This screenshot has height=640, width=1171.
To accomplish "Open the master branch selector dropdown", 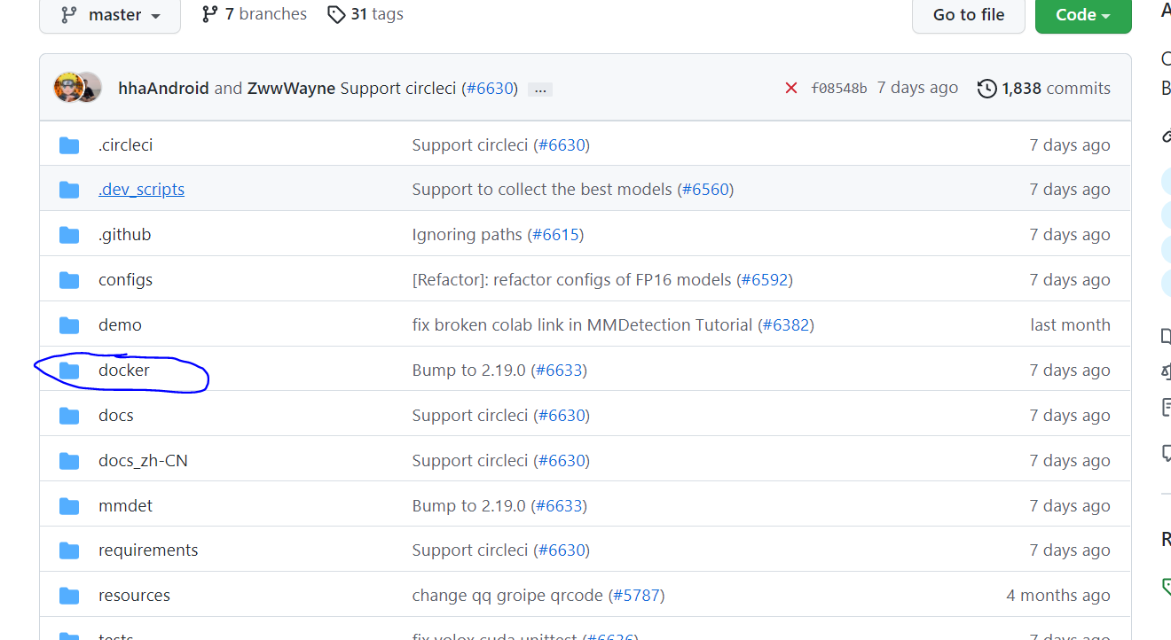I will click(109, 14).
